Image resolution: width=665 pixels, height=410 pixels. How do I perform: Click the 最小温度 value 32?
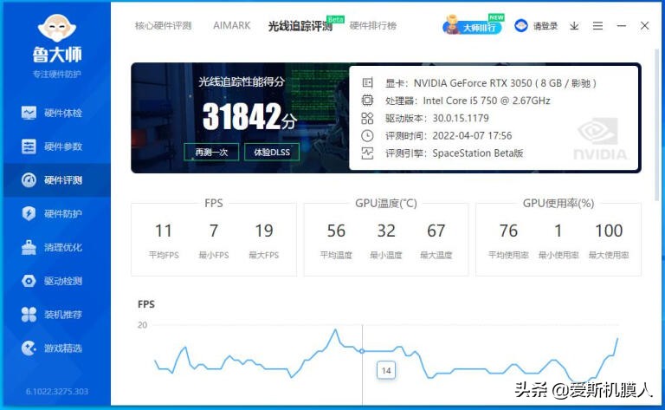click(386, 231)
